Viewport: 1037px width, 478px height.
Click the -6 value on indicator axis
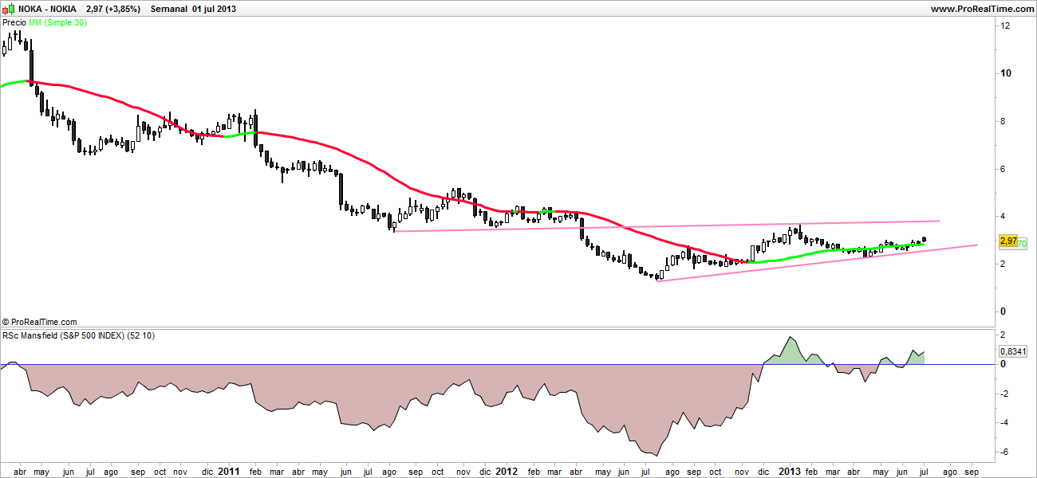tap(1005, 453)
